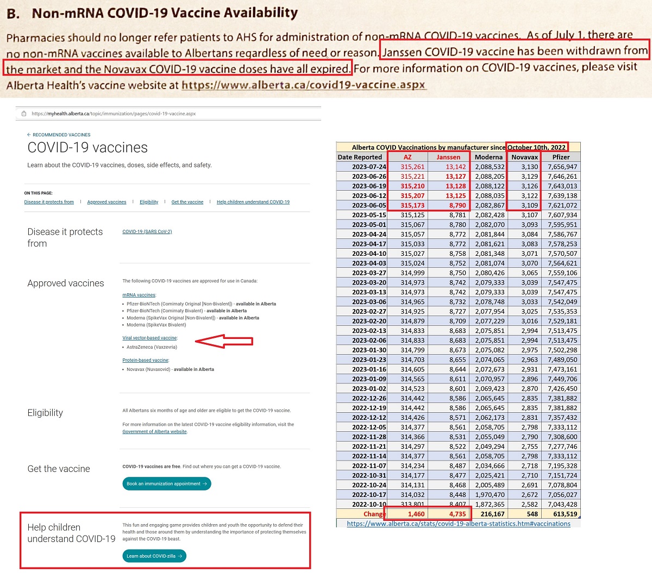Open the covid-19-alberta-statistics link below the table
This screenshot has width=652, height=573.
(x=459, y=524)
